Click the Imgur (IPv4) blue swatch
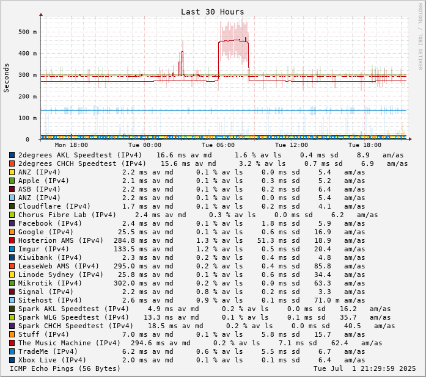Screen dimensions: 426x377 (x=12, y=249)
